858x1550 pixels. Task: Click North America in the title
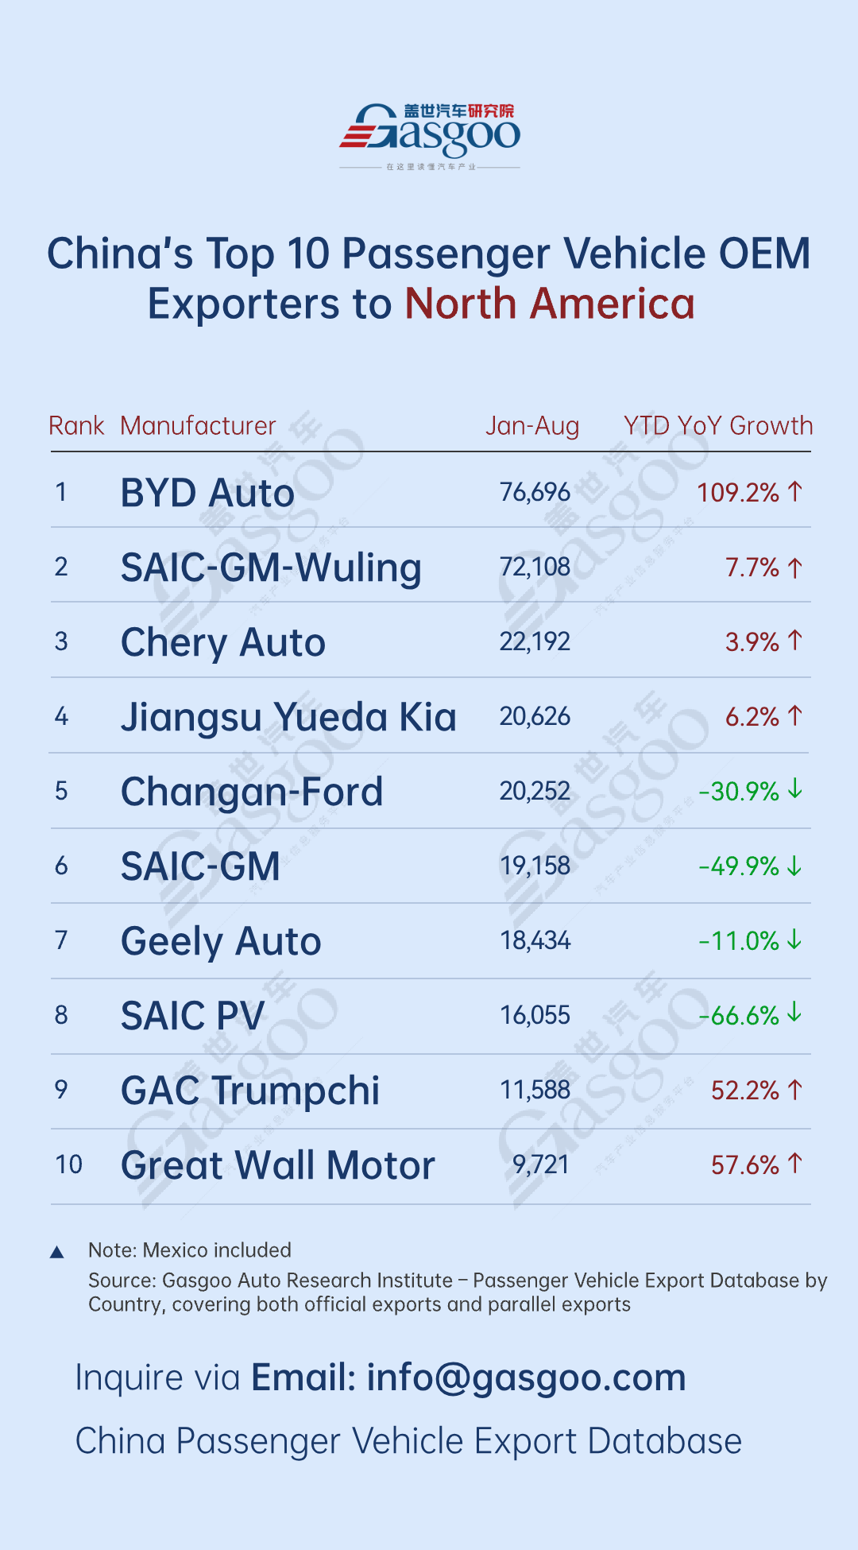(550, 304)
